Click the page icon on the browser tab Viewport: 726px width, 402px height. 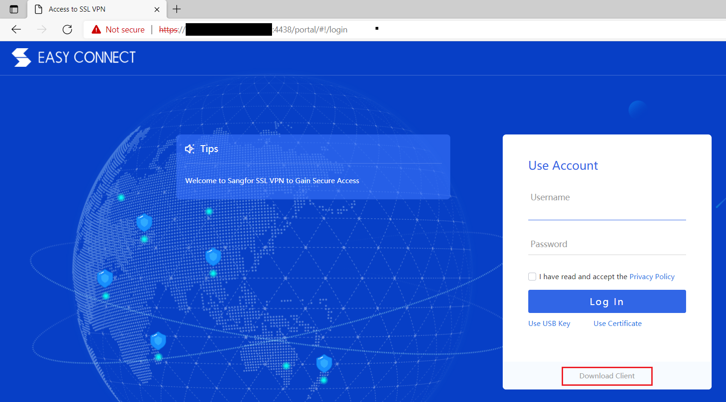(39, 9)
